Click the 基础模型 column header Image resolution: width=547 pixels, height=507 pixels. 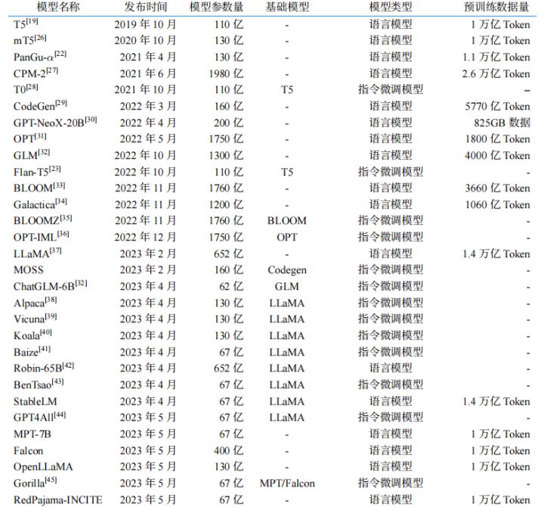[287, 7]
